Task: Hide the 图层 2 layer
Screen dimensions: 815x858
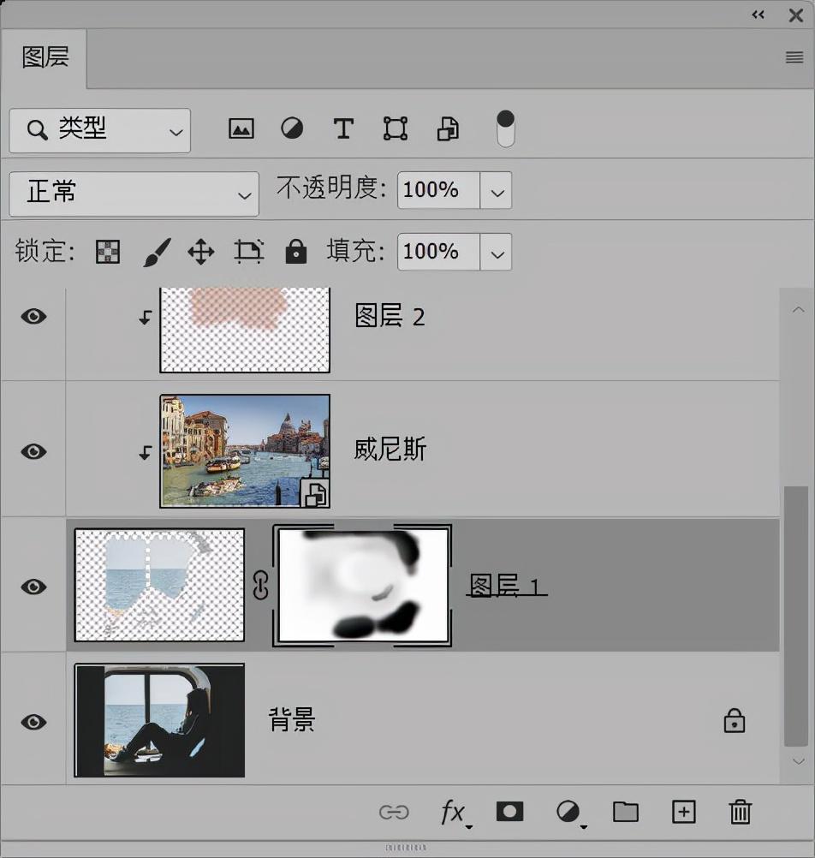Action: tap(33, 316)
